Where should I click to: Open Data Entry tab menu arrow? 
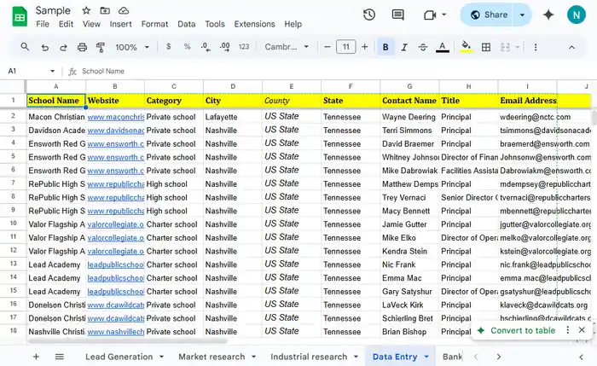426,357
